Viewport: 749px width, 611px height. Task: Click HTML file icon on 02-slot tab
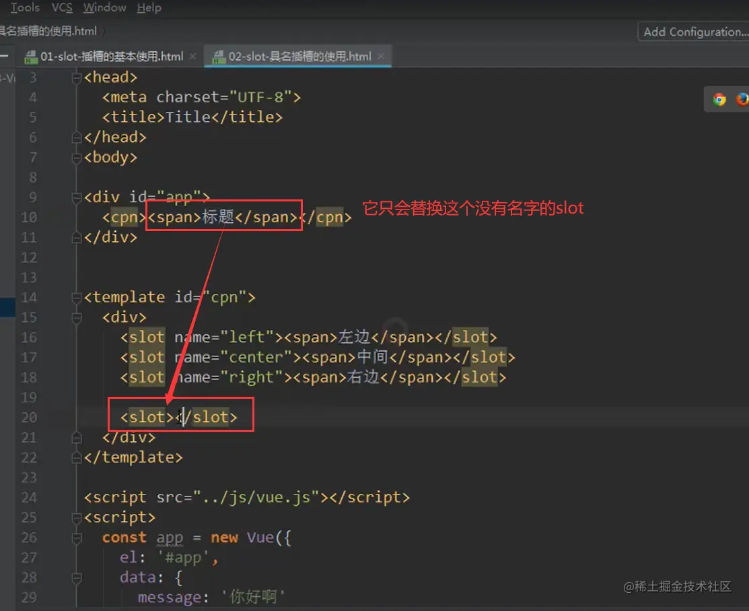pyautogui.click(x=219, y=57)
